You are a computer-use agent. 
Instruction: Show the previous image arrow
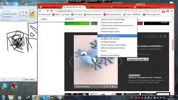[x=71, y=61]
